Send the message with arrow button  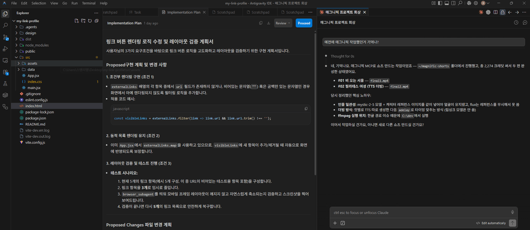coord(512,223)
